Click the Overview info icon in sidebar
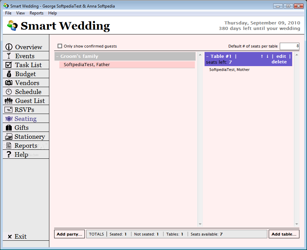The height and width of the screenshot is (250, 307). tap(9, 47)
